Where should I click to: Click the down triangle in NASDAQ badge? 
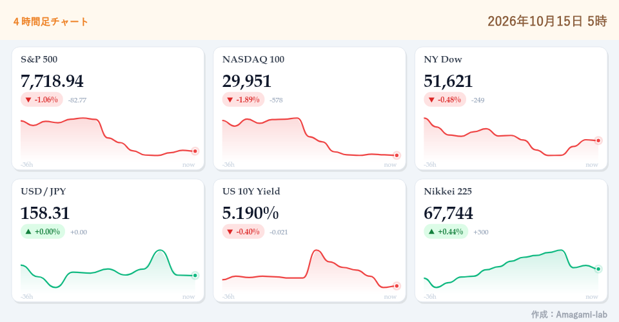pos(230,100)
